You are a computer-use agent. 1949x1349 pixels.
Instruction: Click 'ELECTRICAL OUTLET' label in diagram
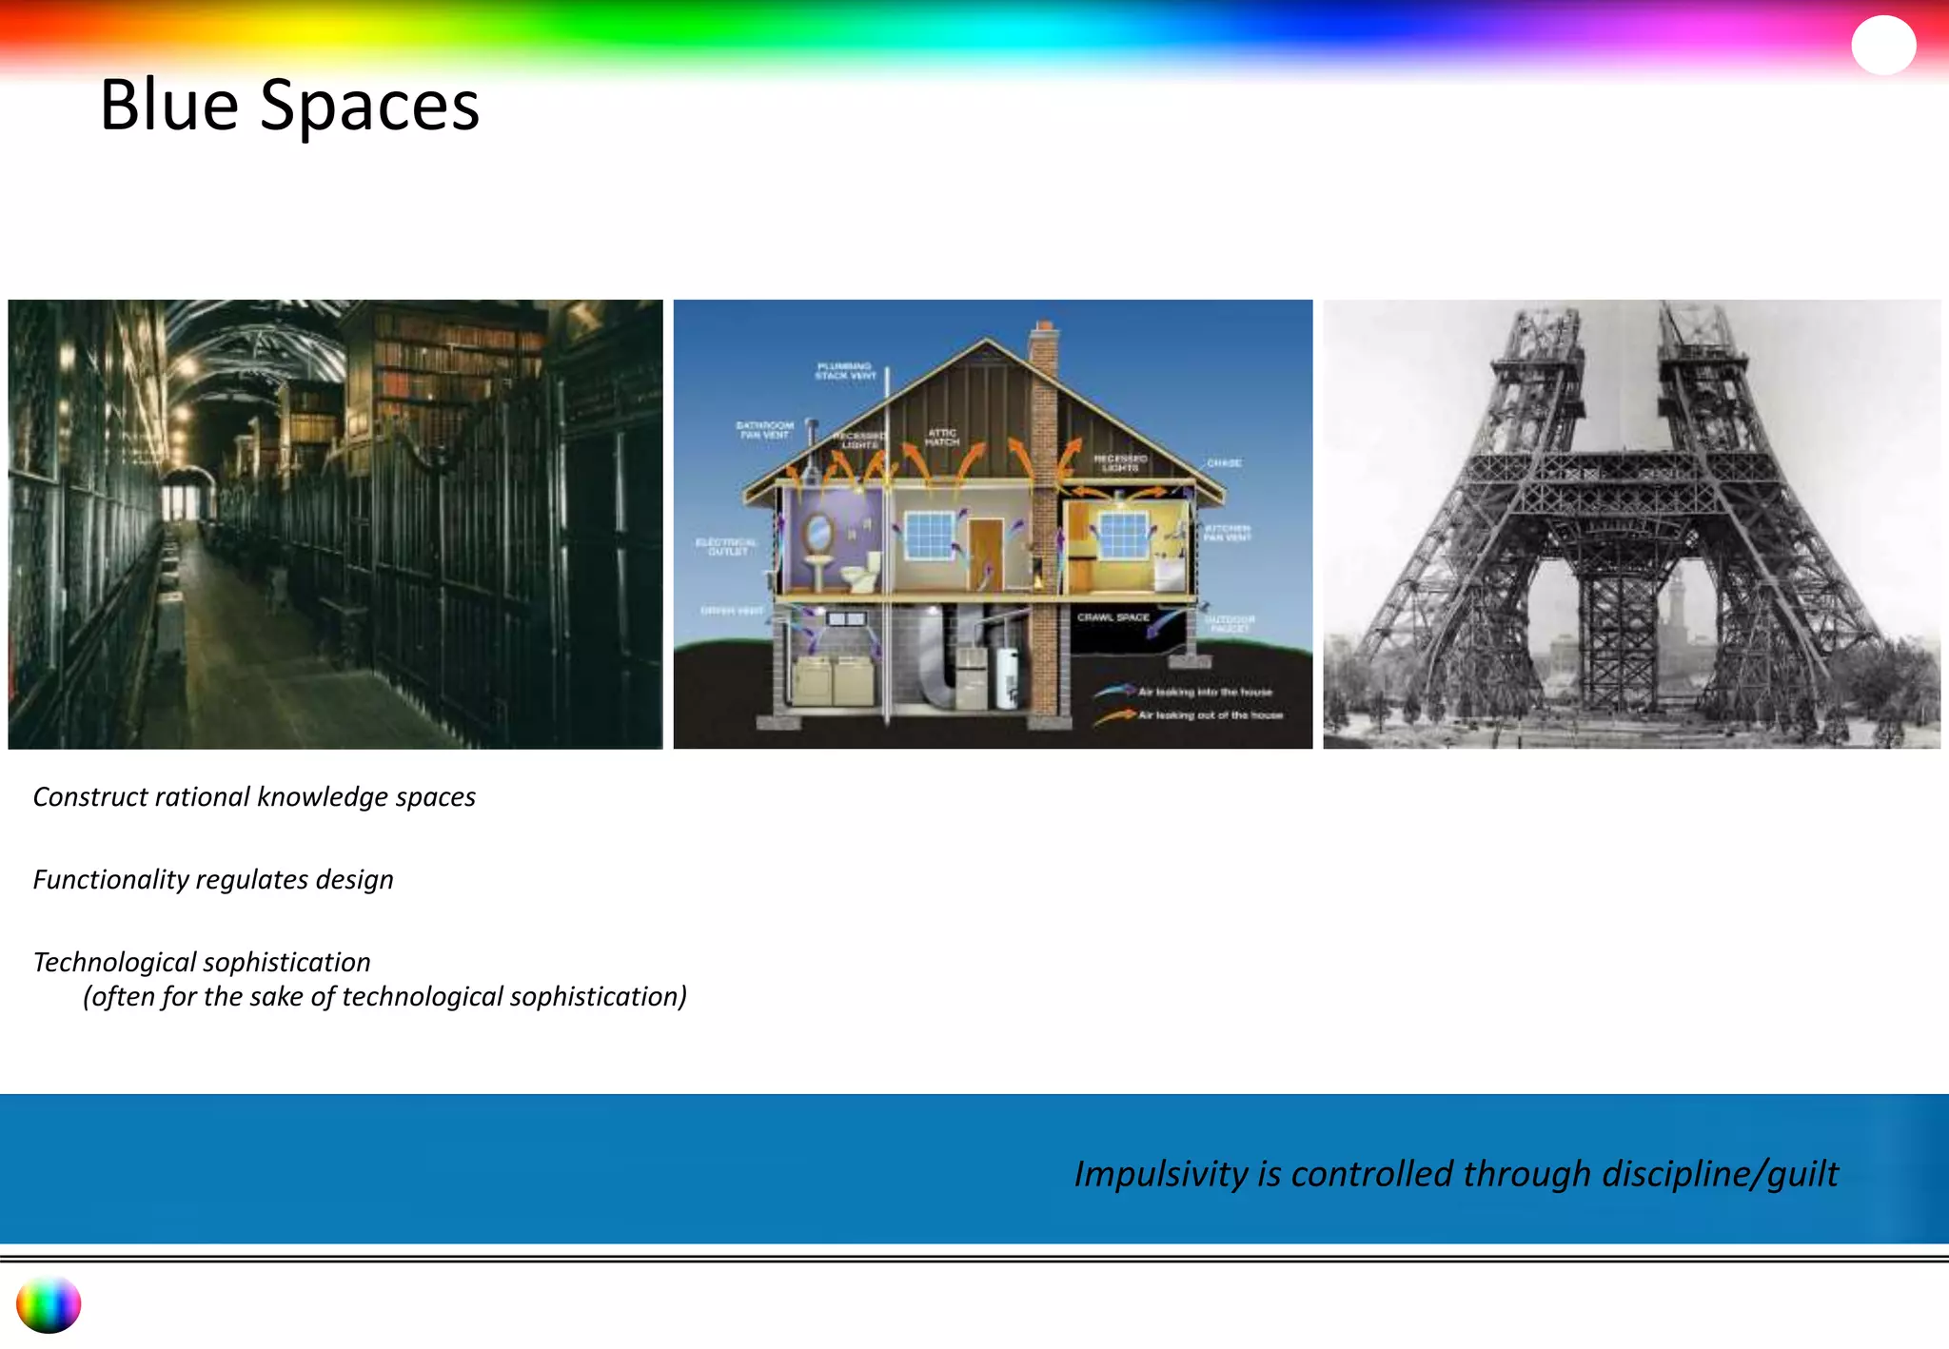[x=727, y=547]
